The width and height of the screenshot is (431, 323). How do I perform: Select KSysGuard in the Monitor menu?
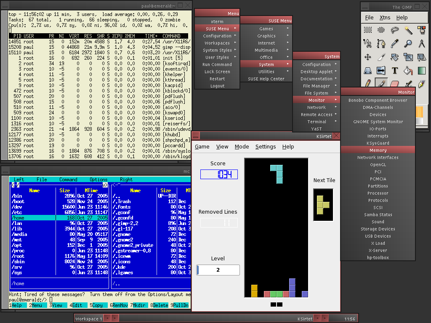pyautogui.click(x=378, y=143)
